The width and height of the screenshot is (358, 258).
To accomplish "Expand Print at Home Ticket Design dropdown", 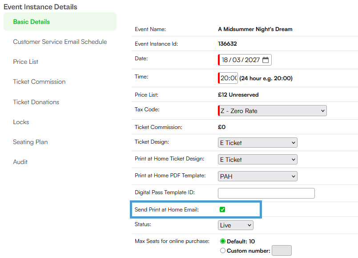I will click(x=257, y=160).
